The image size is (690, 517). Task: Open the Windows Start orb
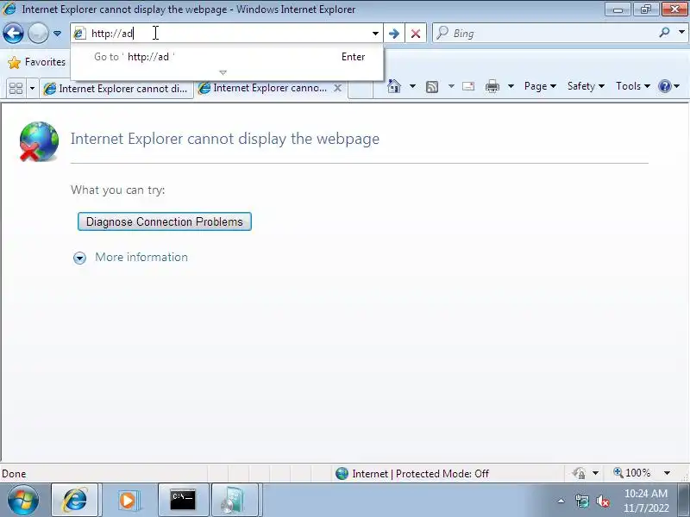[23, 500]
